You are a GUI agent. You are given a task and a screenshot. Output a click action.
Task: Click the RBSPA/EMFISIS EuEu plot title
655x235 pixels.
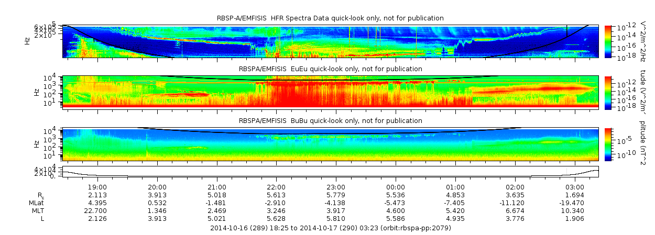(x=330, y=69)
